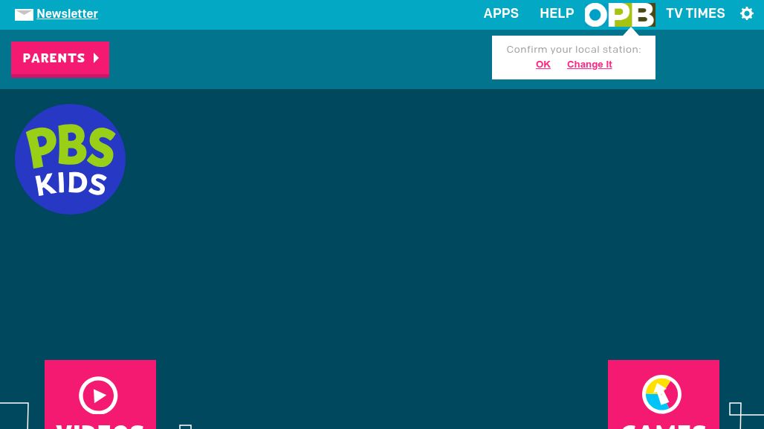Image resolution: width=764 pixels, height=429 pixels.
Task: Open the HELP menu item
Action: tap(557, 13)
